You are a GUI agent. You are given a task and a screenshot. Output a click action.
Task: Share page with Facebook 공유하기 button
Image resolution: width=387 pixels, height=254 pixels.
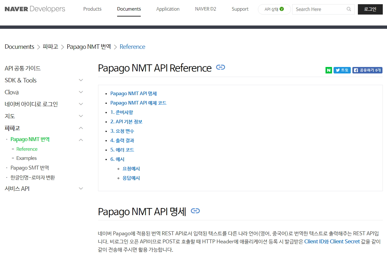click(x=367, y=70)
